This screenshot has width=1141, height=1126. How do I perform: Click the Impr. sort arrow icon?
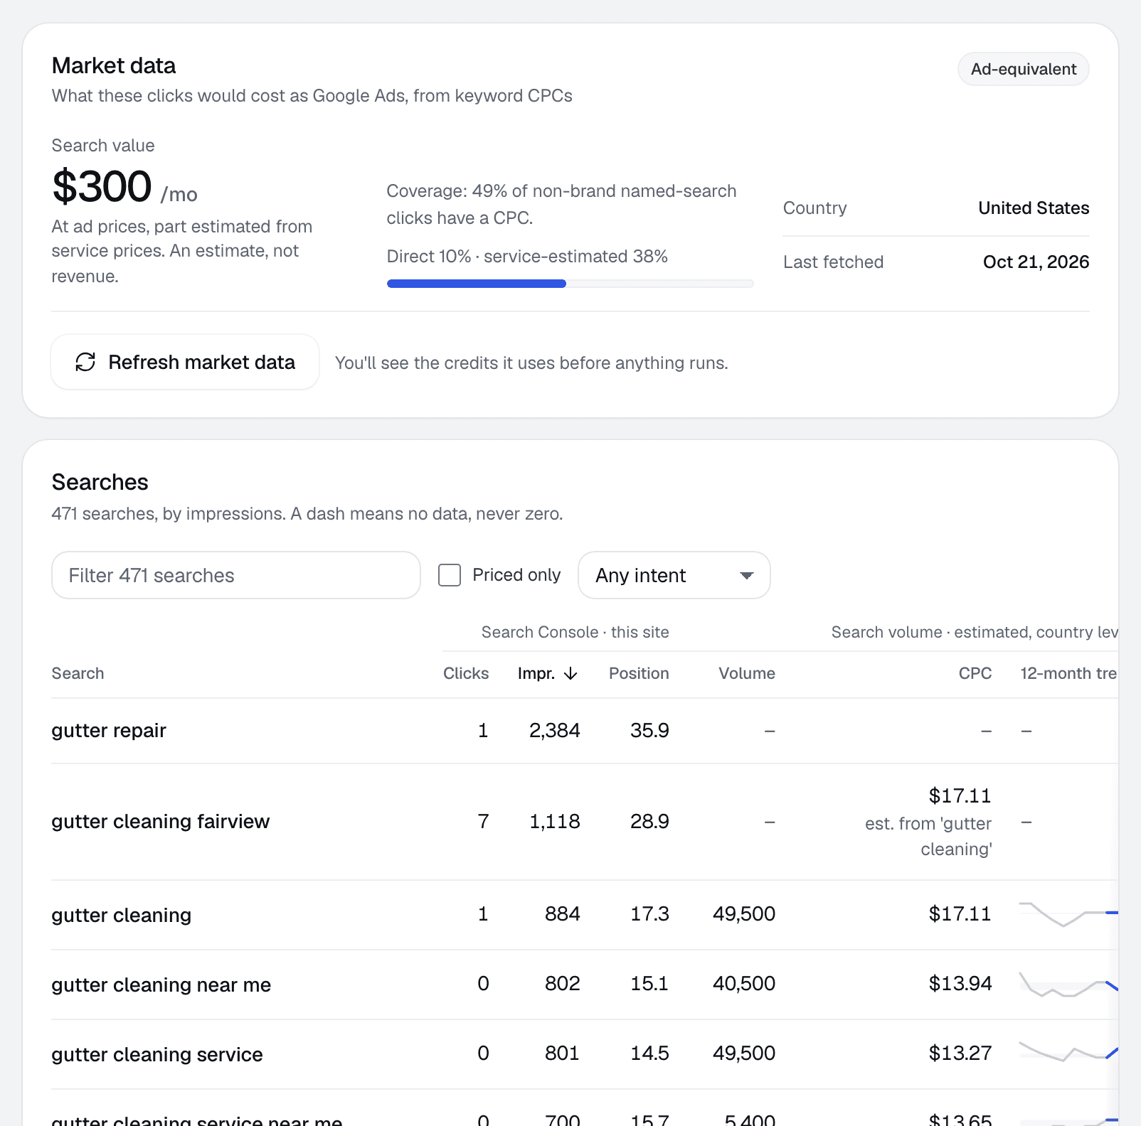tap(570, 673)
